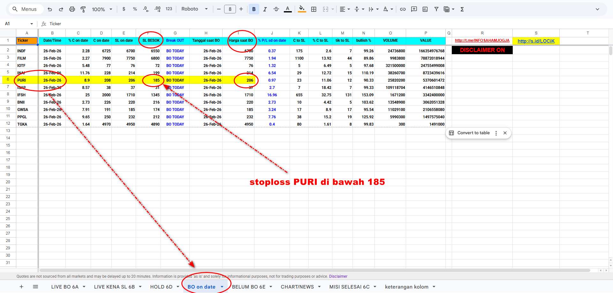Insert a chart from the toolbar

pyautogui.click(x=425, y=9)
